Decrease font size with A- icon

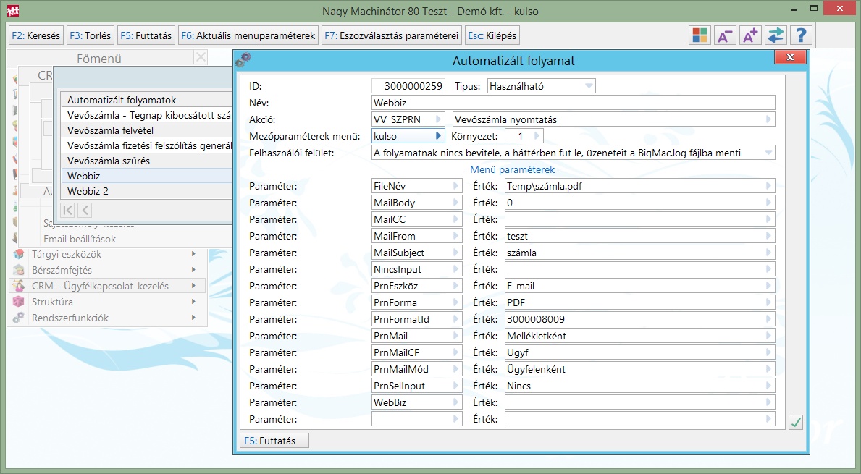(724, 35)
